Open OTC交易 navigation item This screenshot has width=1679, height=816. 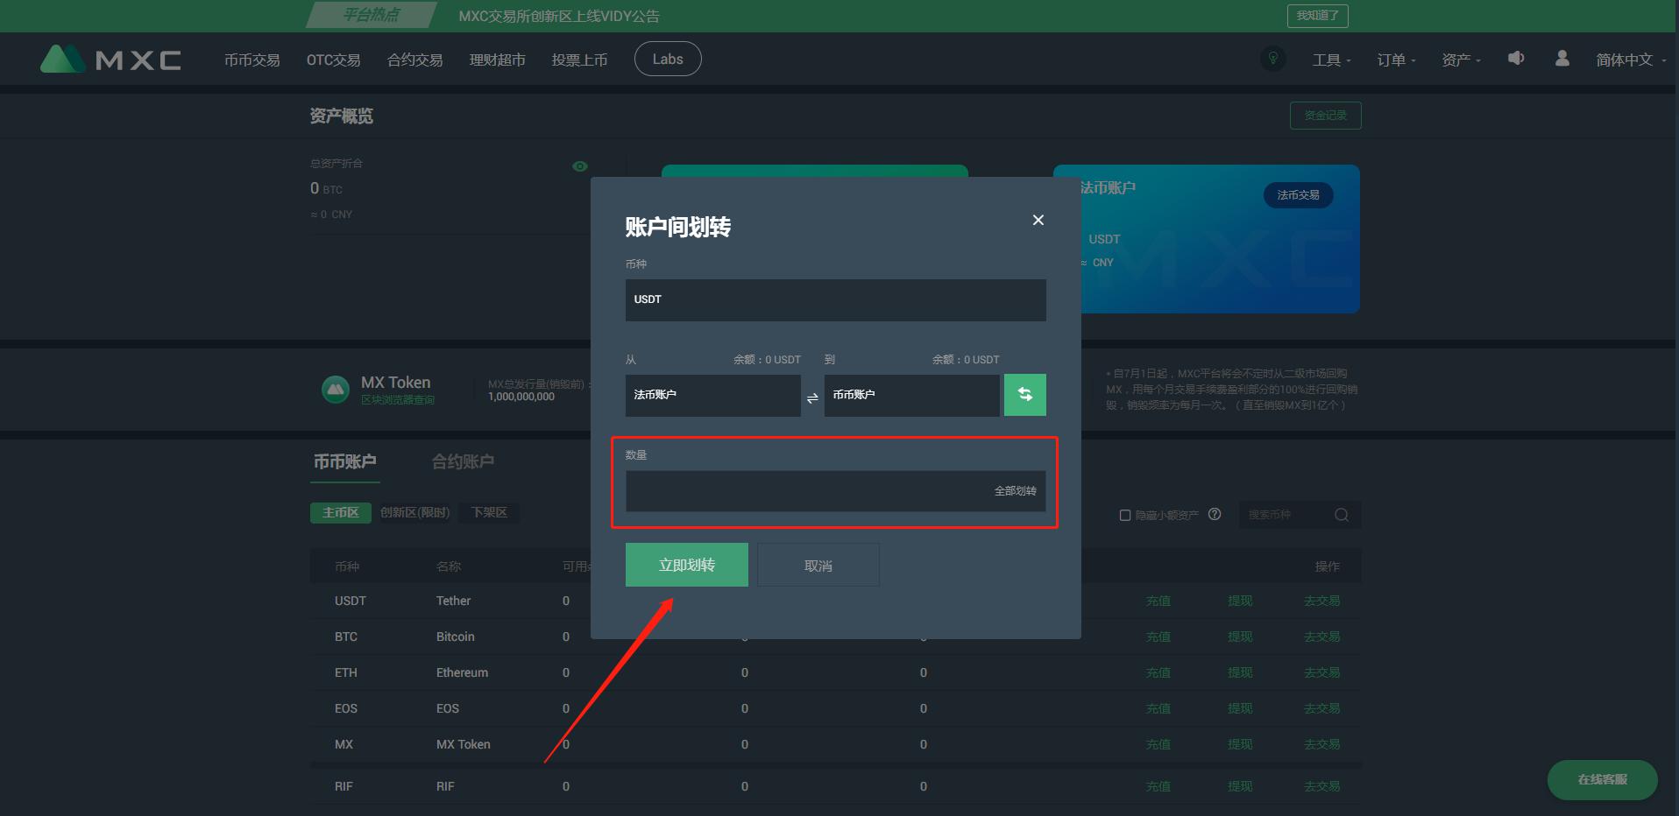click(333, 60)
